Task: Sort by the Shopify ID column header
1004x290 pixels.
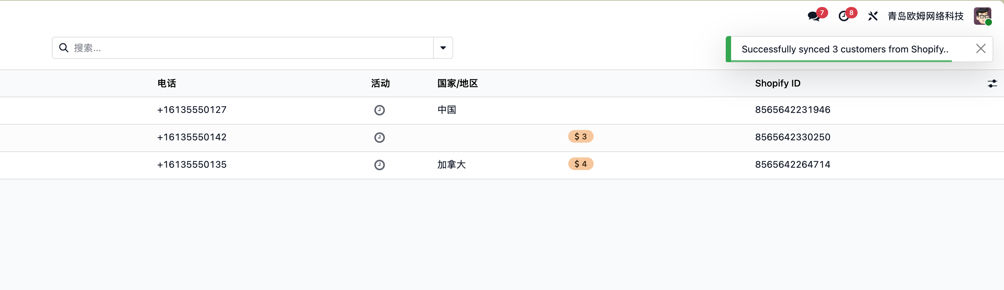Action: tap(777, 83)
